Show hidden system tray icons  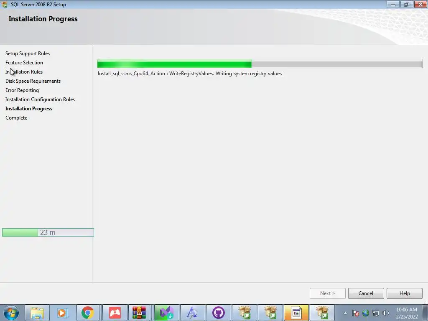345,313
